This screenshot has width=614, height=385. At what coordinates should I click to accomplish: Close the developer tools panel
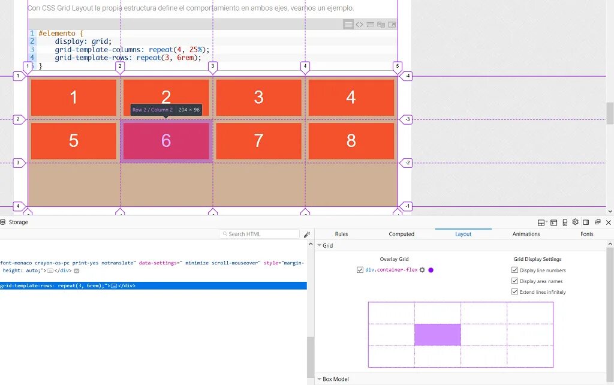coord(609,222)
